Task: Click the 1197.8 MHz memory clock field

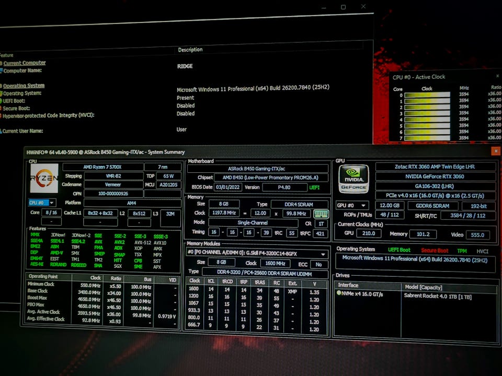Action: (224, 213)
